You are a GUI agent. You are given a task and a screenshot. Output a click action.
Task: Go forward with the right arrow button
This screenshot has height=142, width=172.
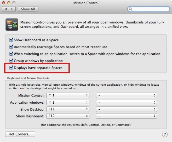(12, 9)
